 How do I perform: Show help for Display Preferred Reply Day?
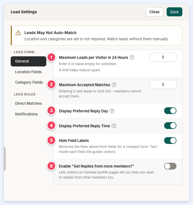click(112, 111)
